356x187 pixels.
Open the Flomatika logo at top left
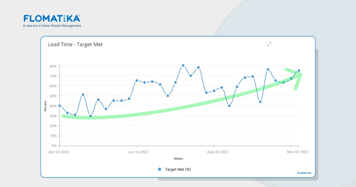[52, 18]
